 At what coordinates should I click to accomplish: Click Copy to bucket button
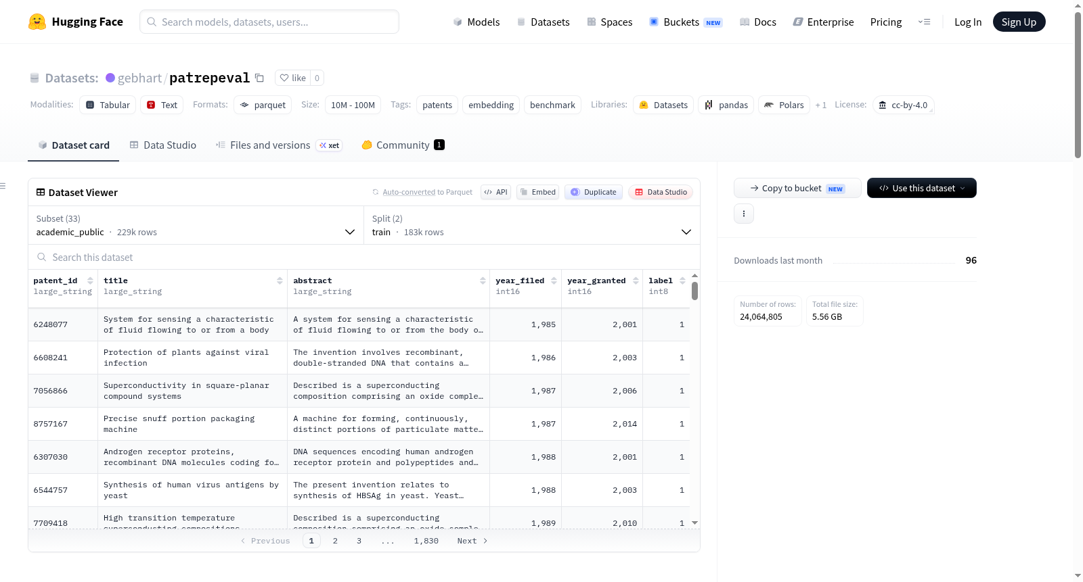pos(797,188)
